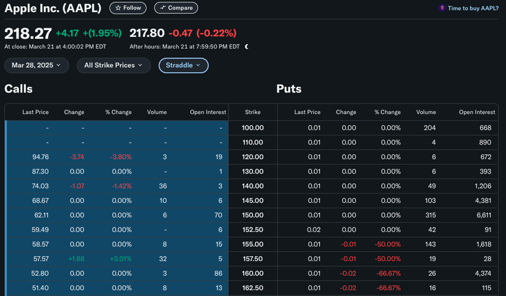Choose the 155.00 strike price
Screen dimensions: 506x296
tap(253, 244)
